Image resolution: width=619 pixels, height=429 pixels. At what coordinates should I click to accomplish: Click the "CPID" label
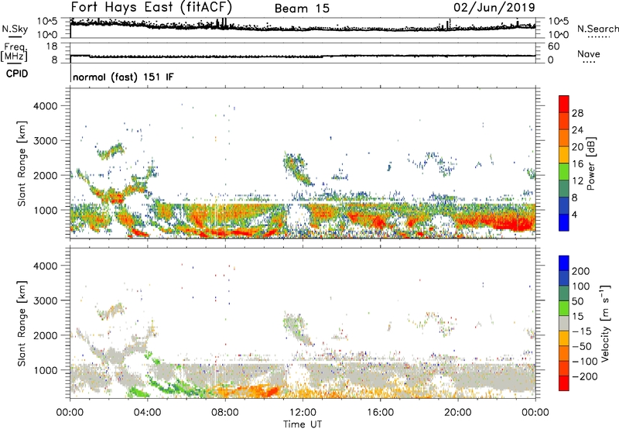(x=17, y=74)
